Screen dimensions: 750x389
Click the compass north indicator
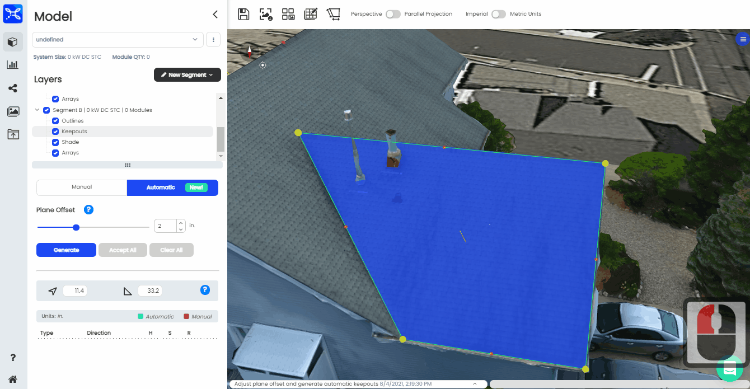coord(250,51)
